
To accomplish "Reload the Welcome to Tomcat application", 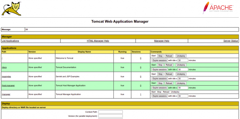I will tap(169, 56).
